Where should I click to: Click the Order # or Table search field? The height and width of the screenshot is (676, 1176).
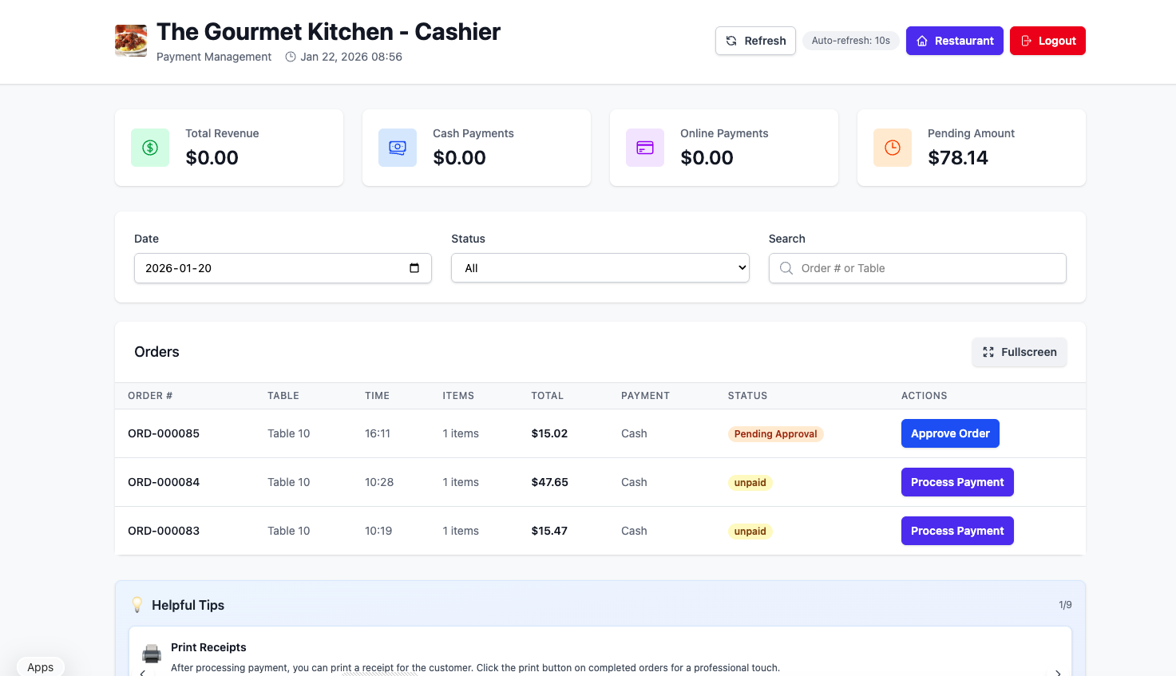[x=917, y=268]
